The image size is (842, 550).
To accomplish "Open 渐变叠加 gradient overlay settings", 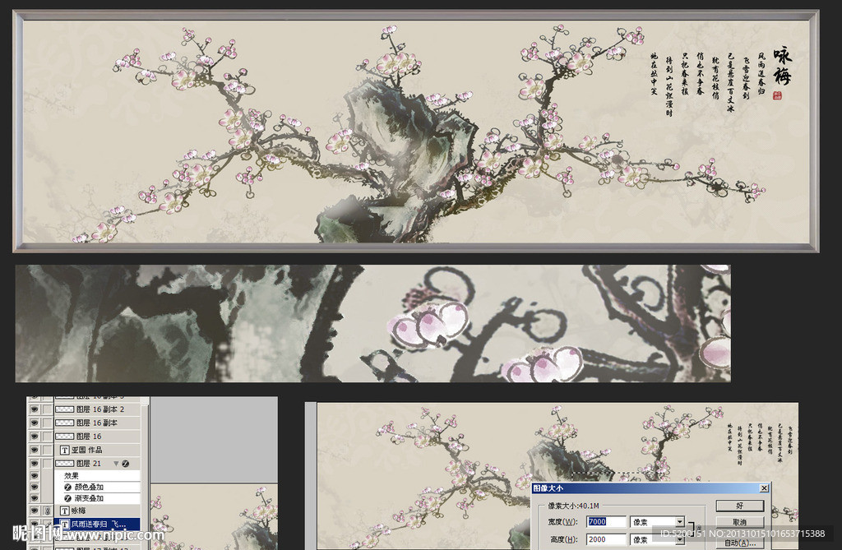I will pyautogui.click(x=89, y=498).
